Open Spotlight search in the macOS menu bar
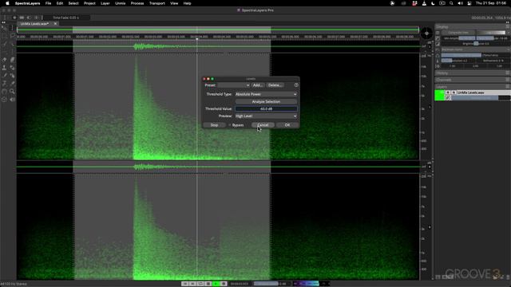 tap(451, 3)
